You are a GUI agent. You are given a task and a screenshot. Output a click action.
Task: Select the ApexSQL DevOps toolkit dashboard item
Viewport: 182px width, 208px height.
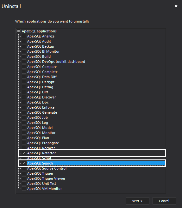click(x=56, y=62)
